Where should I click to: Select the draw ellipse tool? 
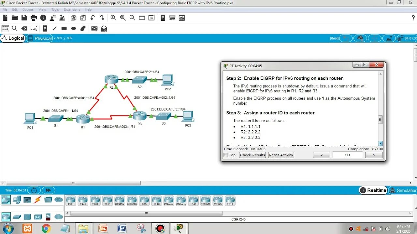[x=74, y=29]
